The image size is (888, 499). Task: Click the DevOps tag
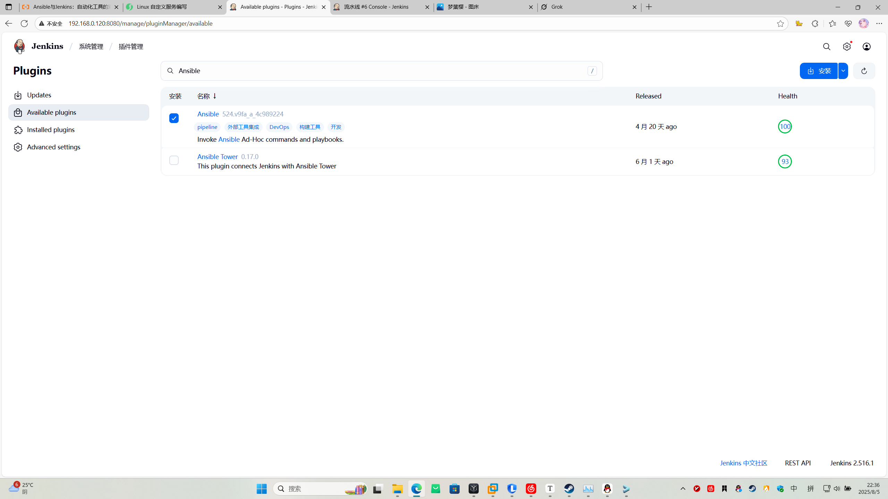click(x=279, y=127)
